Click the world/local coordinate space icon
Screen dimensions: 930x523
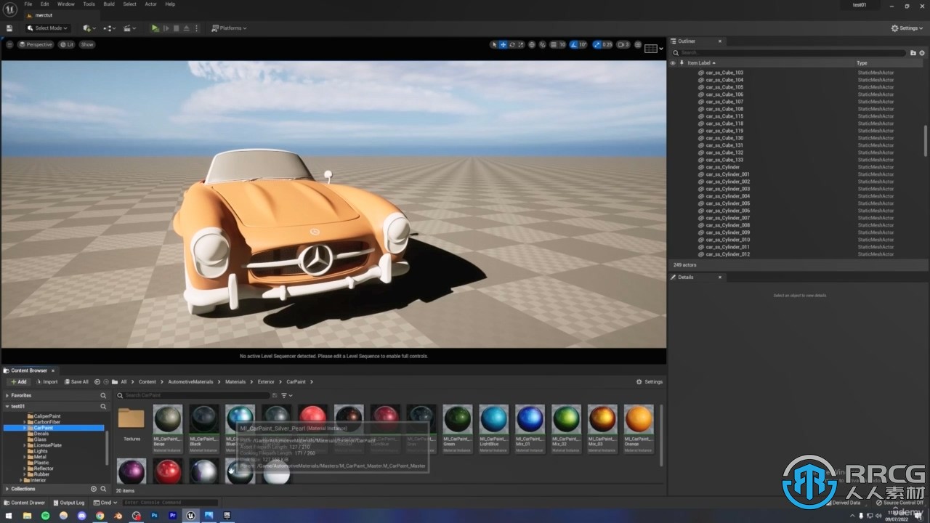[532, 44]
